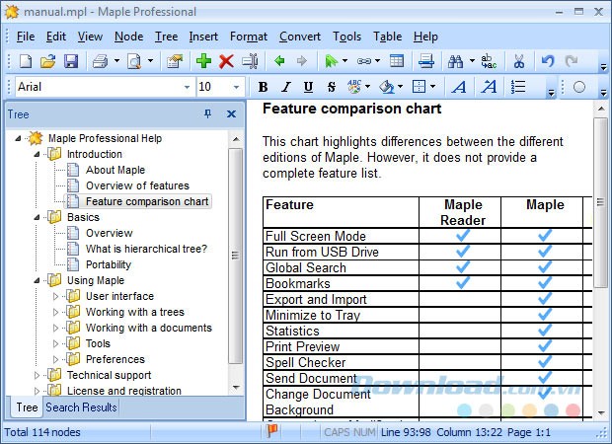Click the scissors Cut icon
The height and width of the screenshot is (444, 612).
[x=519, y=61]
